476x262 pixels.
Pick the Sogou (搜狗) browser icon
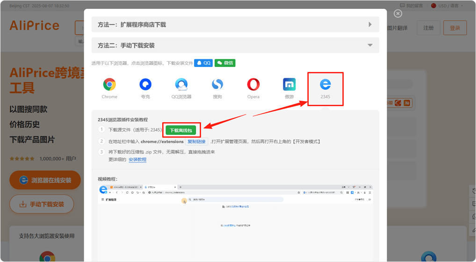(217, 85)
